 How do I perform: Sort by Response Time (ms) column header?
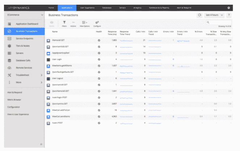pyautogui.click(x=112, y=33)
